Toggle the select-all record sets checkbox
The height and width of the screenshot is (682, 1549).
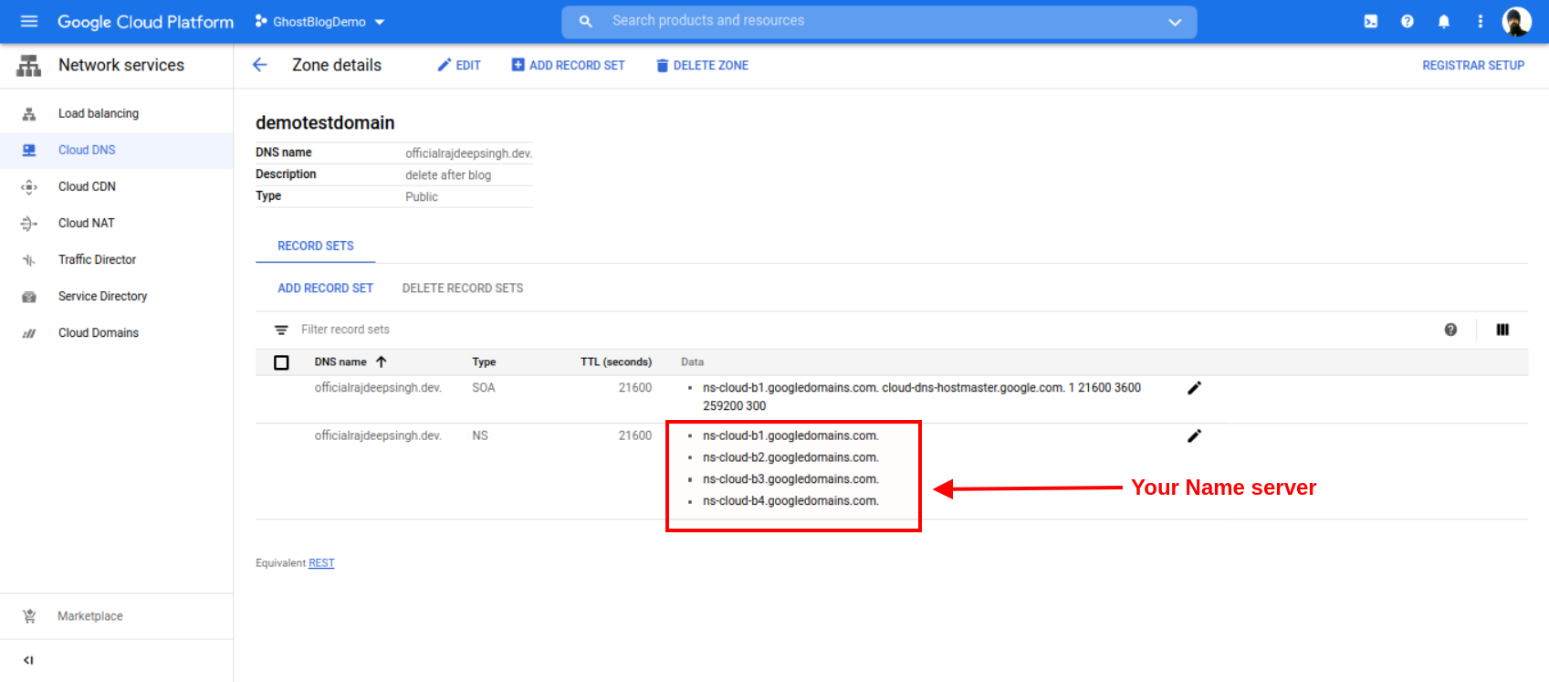(x=281, y=362)
